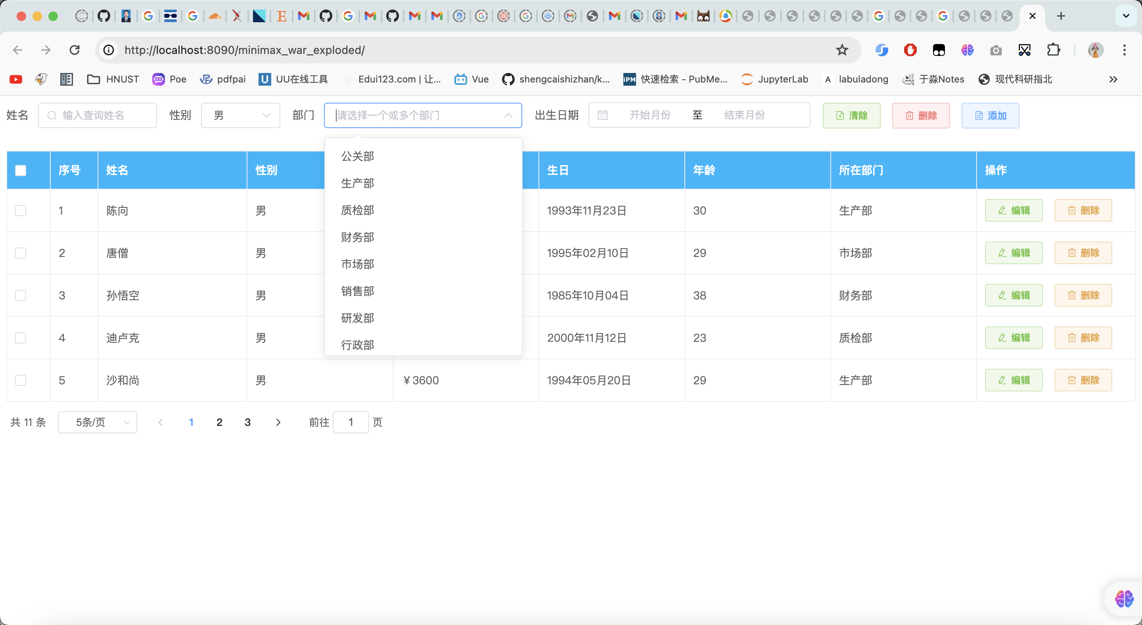Click the calendar icon in date range
The height and width of the screenshot is (625, 1142).
pyautogui.click(x=602, y=115)
